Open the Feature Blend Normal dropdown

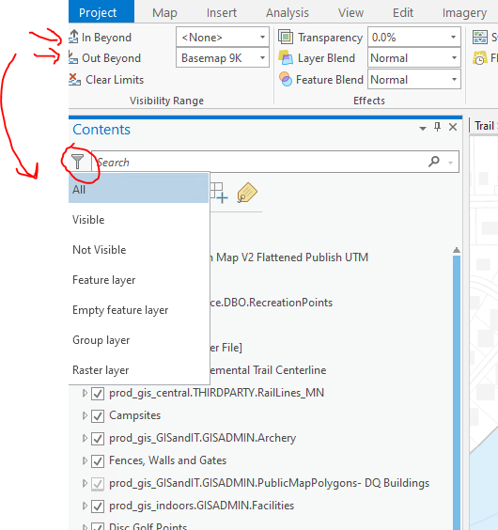point(454,80)
